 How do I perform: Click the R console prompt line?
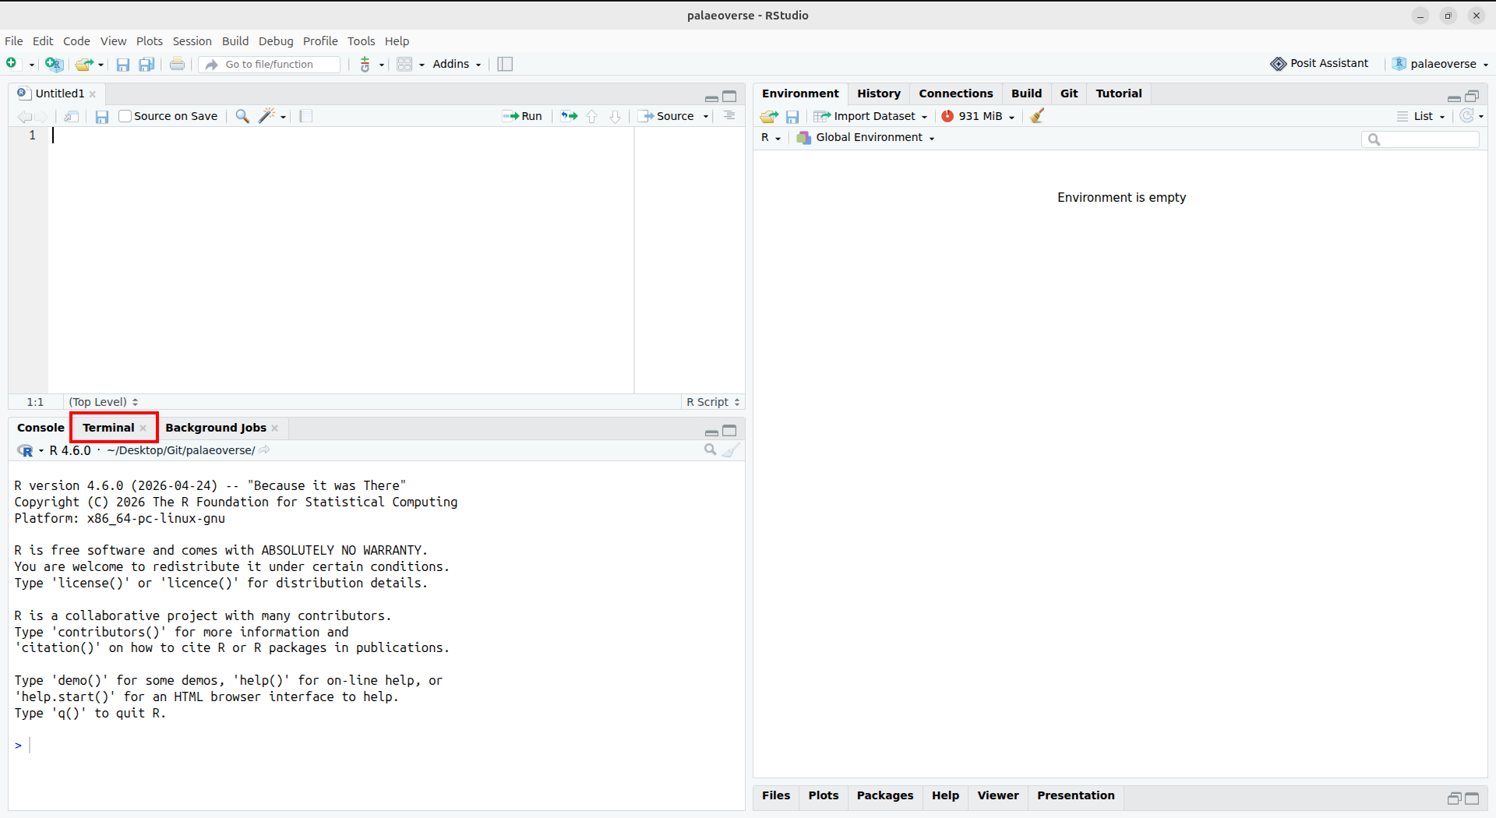click(x=376, y=746)
